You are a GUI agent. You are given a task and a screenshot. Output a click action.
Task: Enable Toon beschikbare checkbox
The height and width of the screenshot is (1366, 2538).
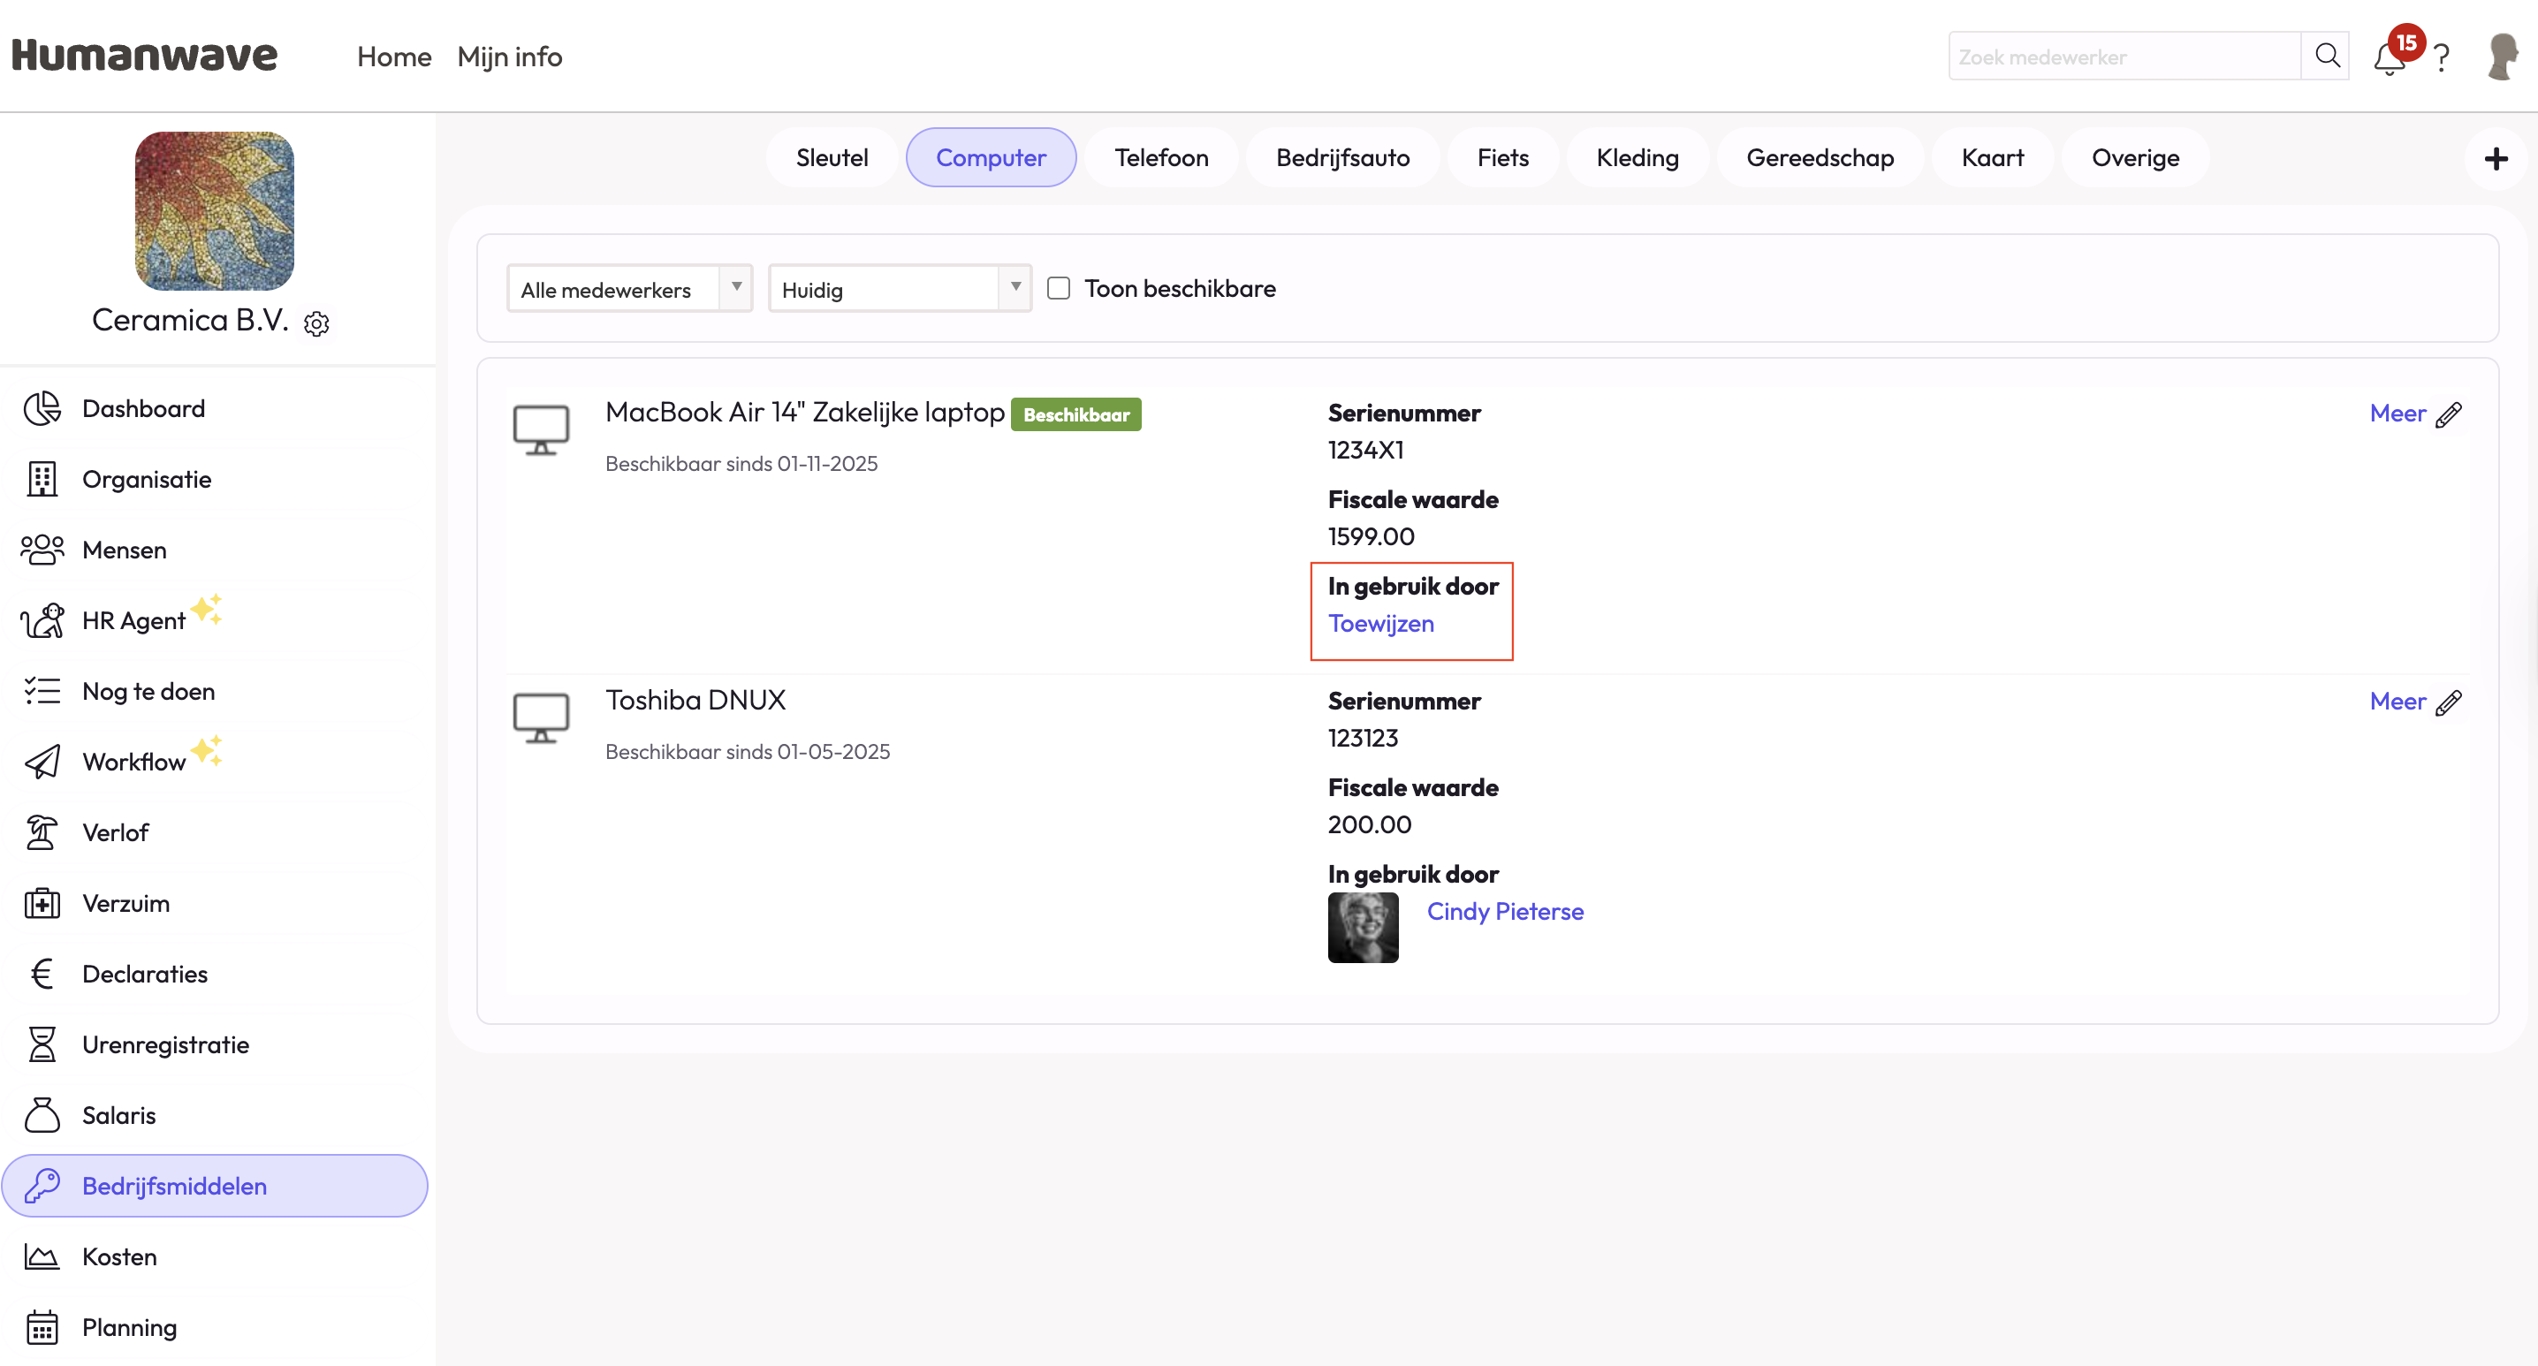coord(1058,289)
